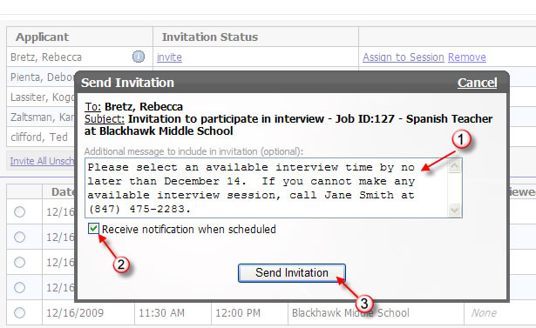Click the applicant row starting with Pienta
The width and height of the screenshot is (536, 328).
(x=42, y=77)
